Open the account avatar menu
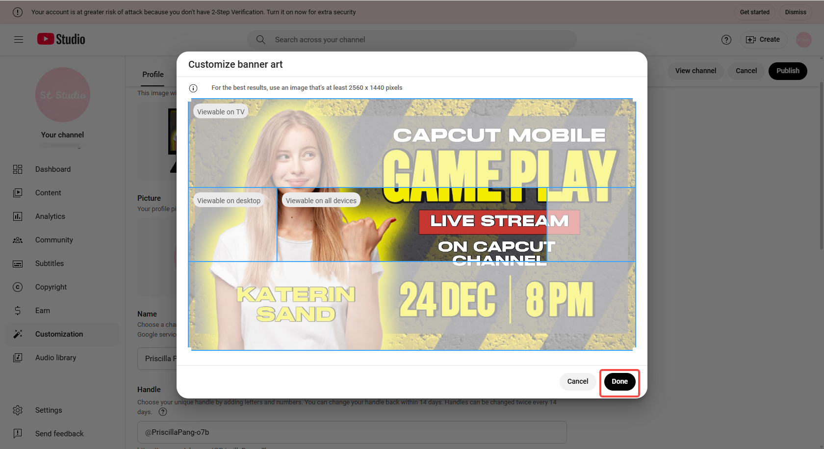The height and width of the screenshot is (449, 824). point(803,40)
